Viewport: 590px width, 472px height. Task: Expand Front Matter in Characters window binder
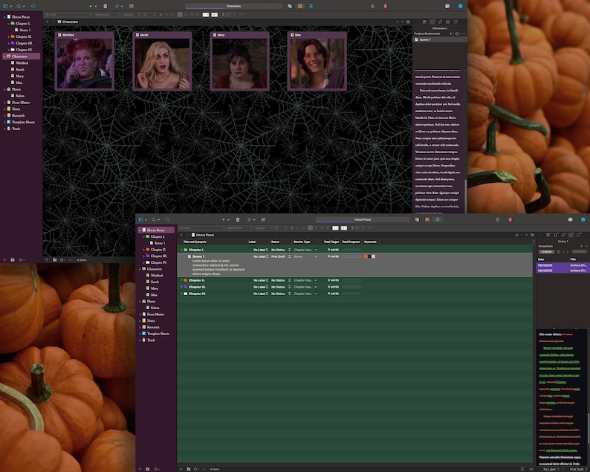4,103
